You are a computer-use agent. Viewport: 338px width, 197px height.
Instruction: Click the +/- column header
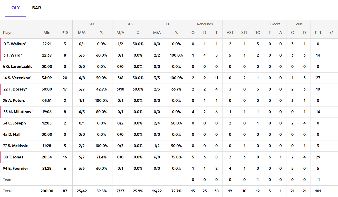[332, 33]
